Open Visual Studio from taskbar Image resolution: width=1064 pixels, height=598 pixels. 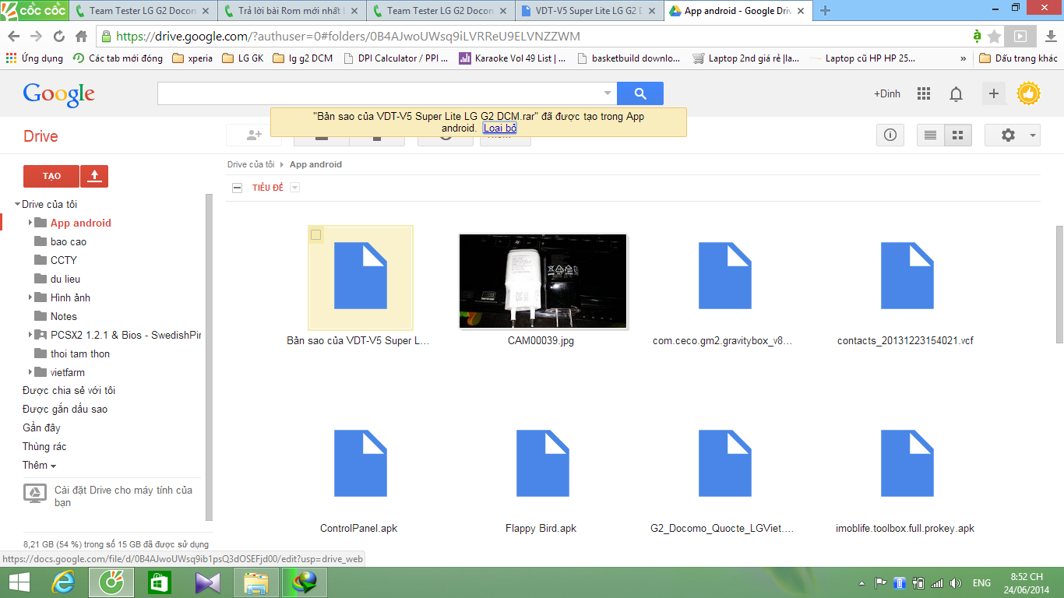click(208, 582)
